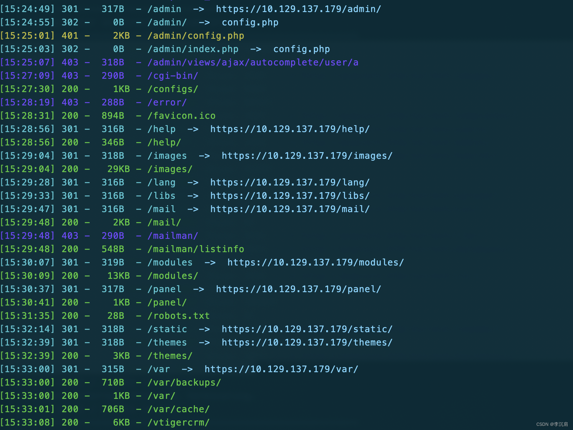Image resolution: width=573 pixels, height=430 pixels.
Task: Click the /themes/ 3KB path entry
Action: point(170,356)
